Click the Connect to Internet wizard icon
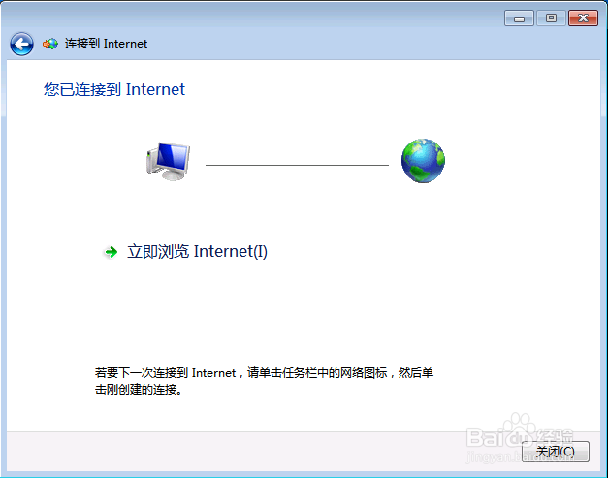The width and height of the screenshot is (608, 478). [50, 44]
